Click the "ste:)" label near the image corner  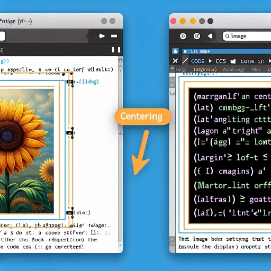[x=83, y=213]
